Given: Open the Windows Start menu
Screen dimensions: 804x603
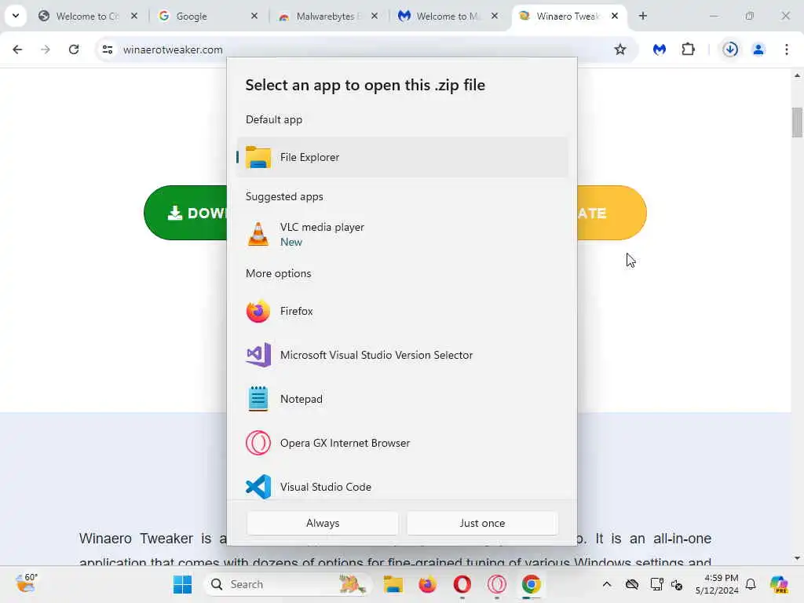Looking at the screenshot, I should (x=182, y=584).
